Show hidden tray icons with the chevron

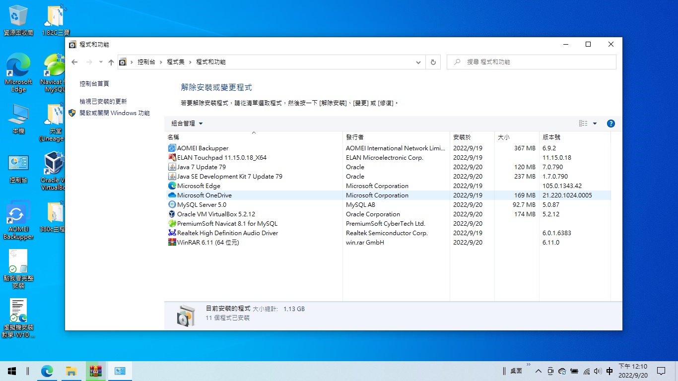[538, 371]
